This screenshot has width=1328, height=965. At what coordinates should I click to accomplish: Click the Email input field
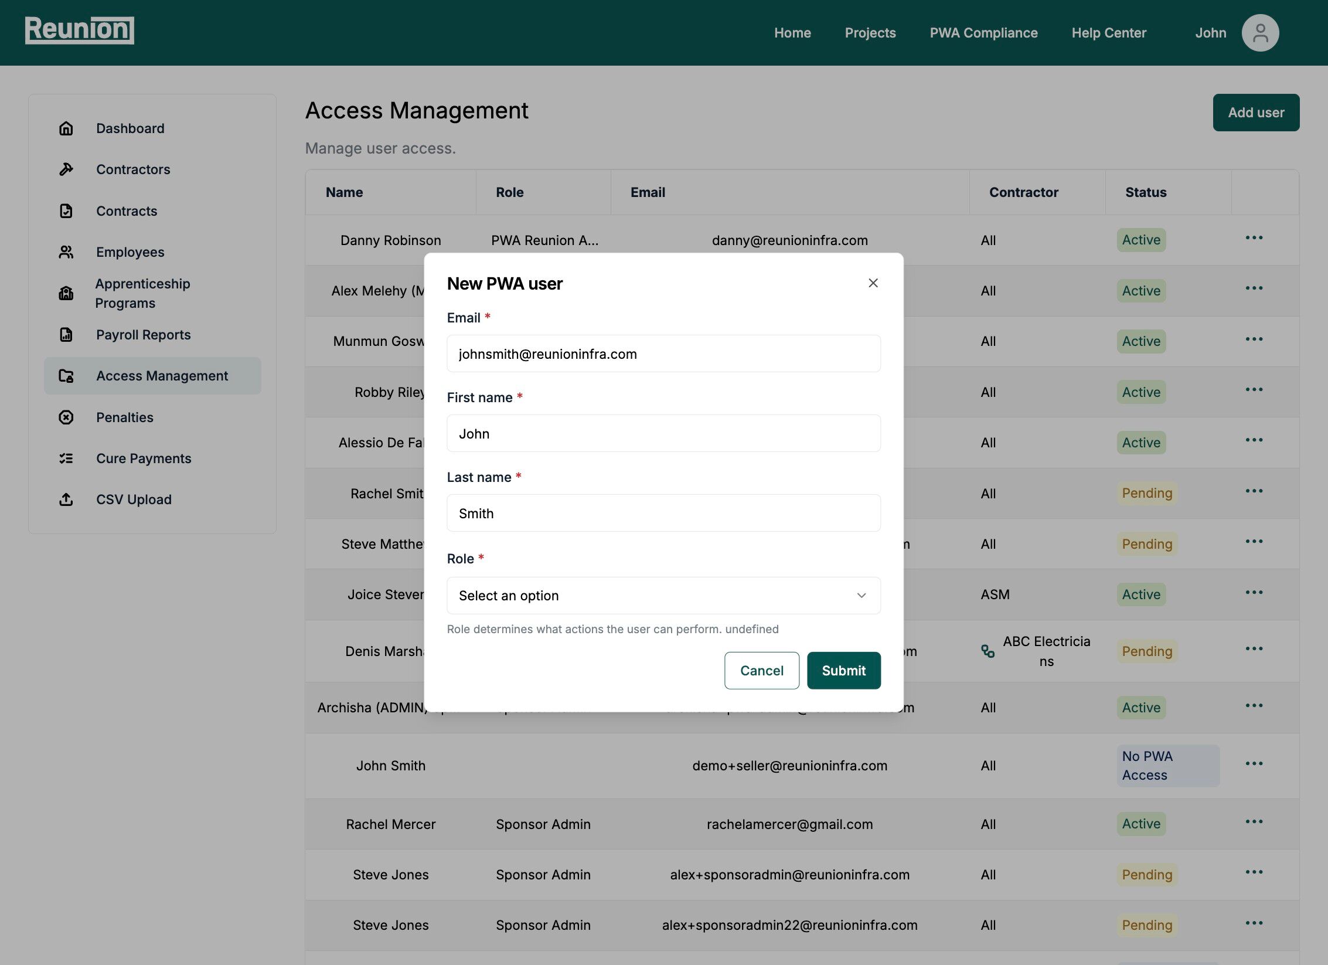(663, 354)
